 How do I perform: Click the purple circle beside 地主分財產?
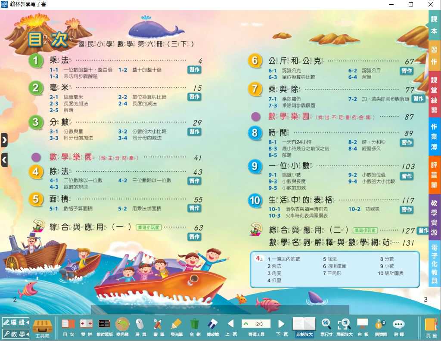point(36,157)
